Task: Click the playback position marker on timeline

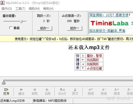Action: click(x=4, y=83)
